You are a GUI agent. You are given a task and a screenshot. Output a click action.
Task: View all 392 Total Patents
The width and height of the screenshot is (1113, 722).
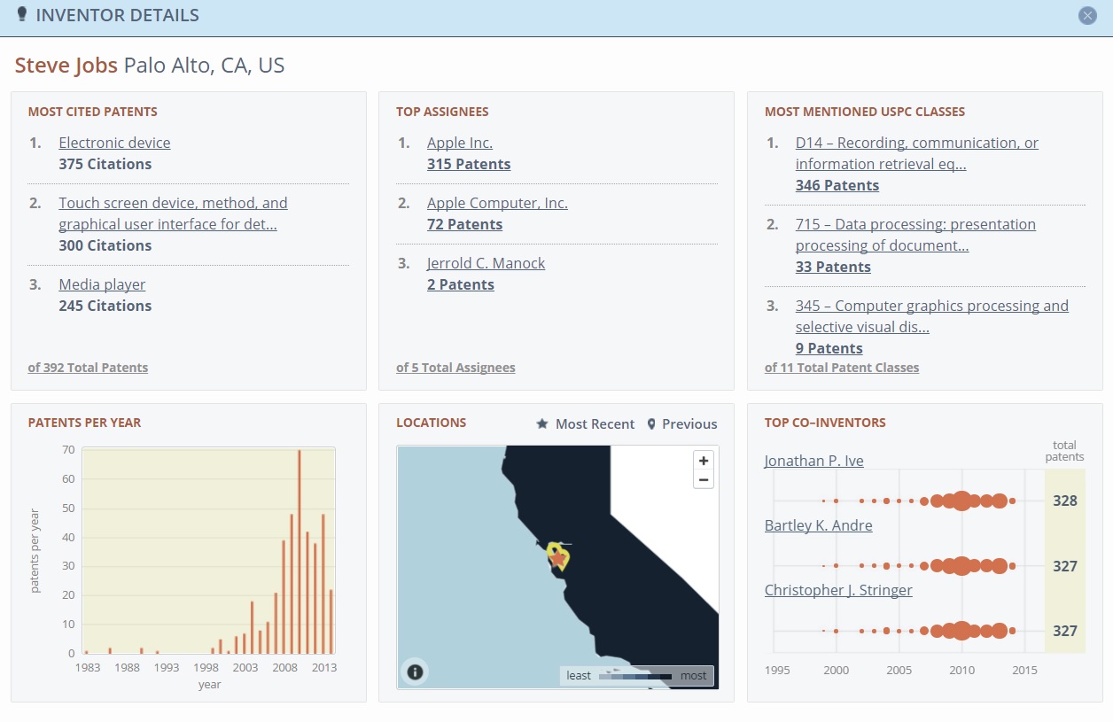88,368
